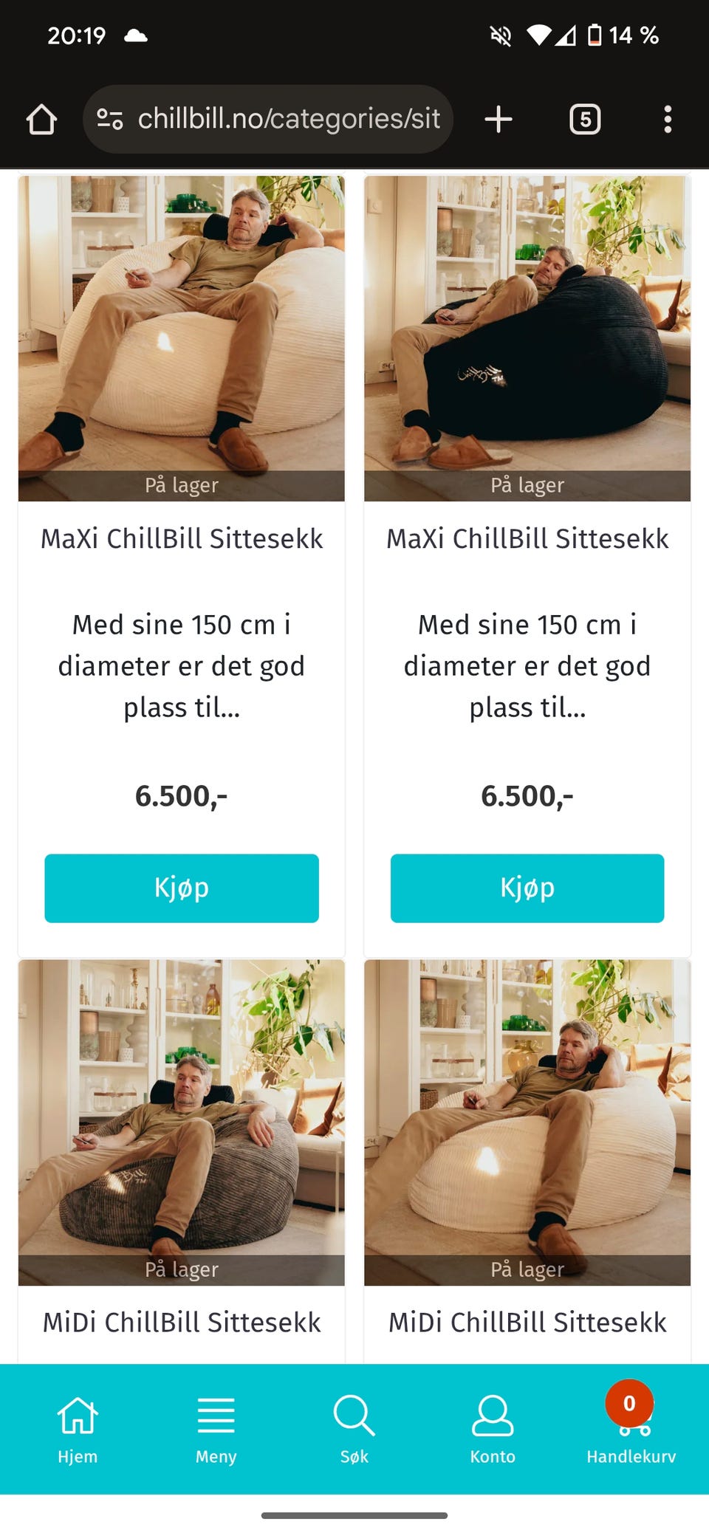Click Kjøp for the black MaXi sittesekk
Image resolution: width=709 pixels, height=1536 pixels.
pos(527,888)
